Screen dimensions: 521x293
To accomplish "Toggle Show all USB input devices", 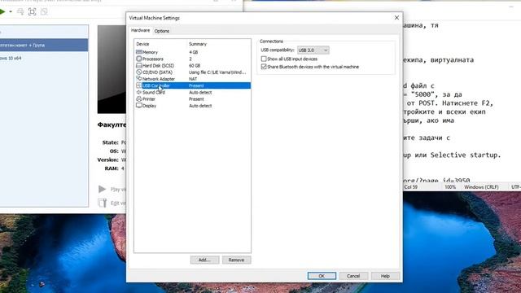I will 264,59.
